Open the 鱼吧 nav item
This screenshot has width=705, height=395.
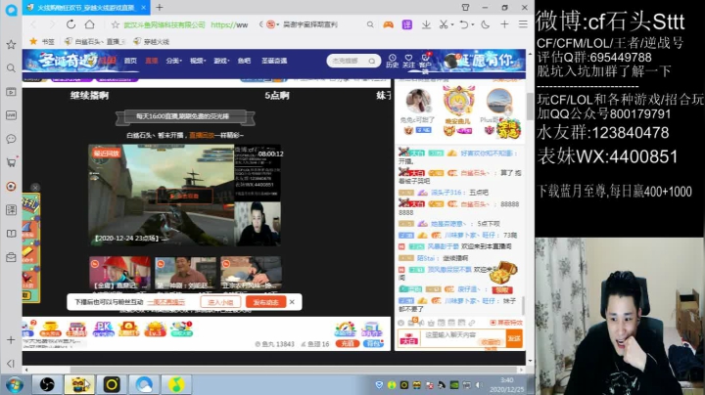pos(244,61)
